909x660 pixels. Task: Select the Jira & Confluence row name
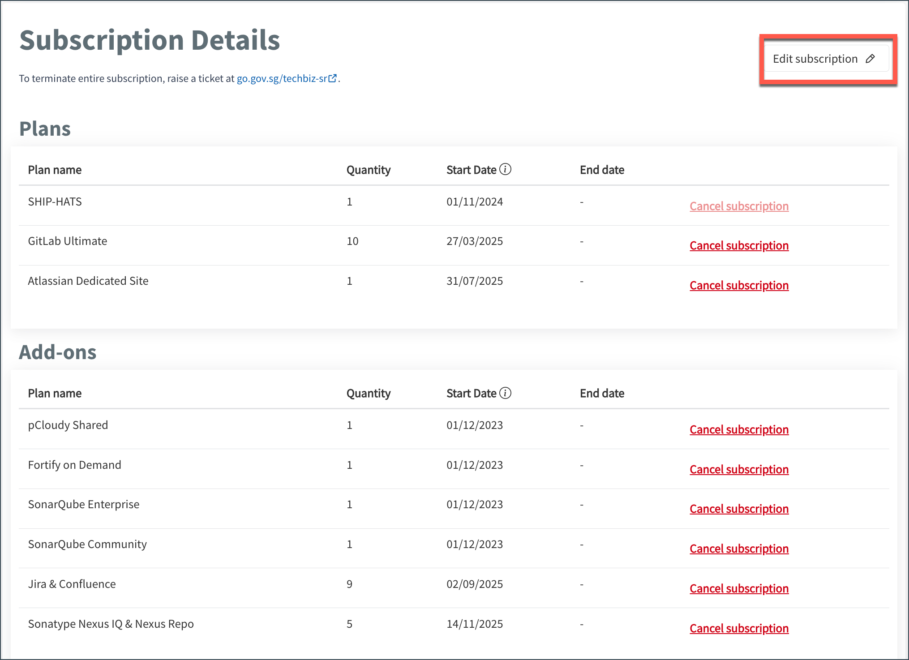(72, 584)
